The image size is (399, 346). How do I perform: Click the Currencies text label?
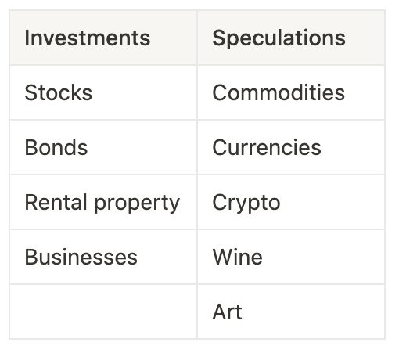[267, 147]
